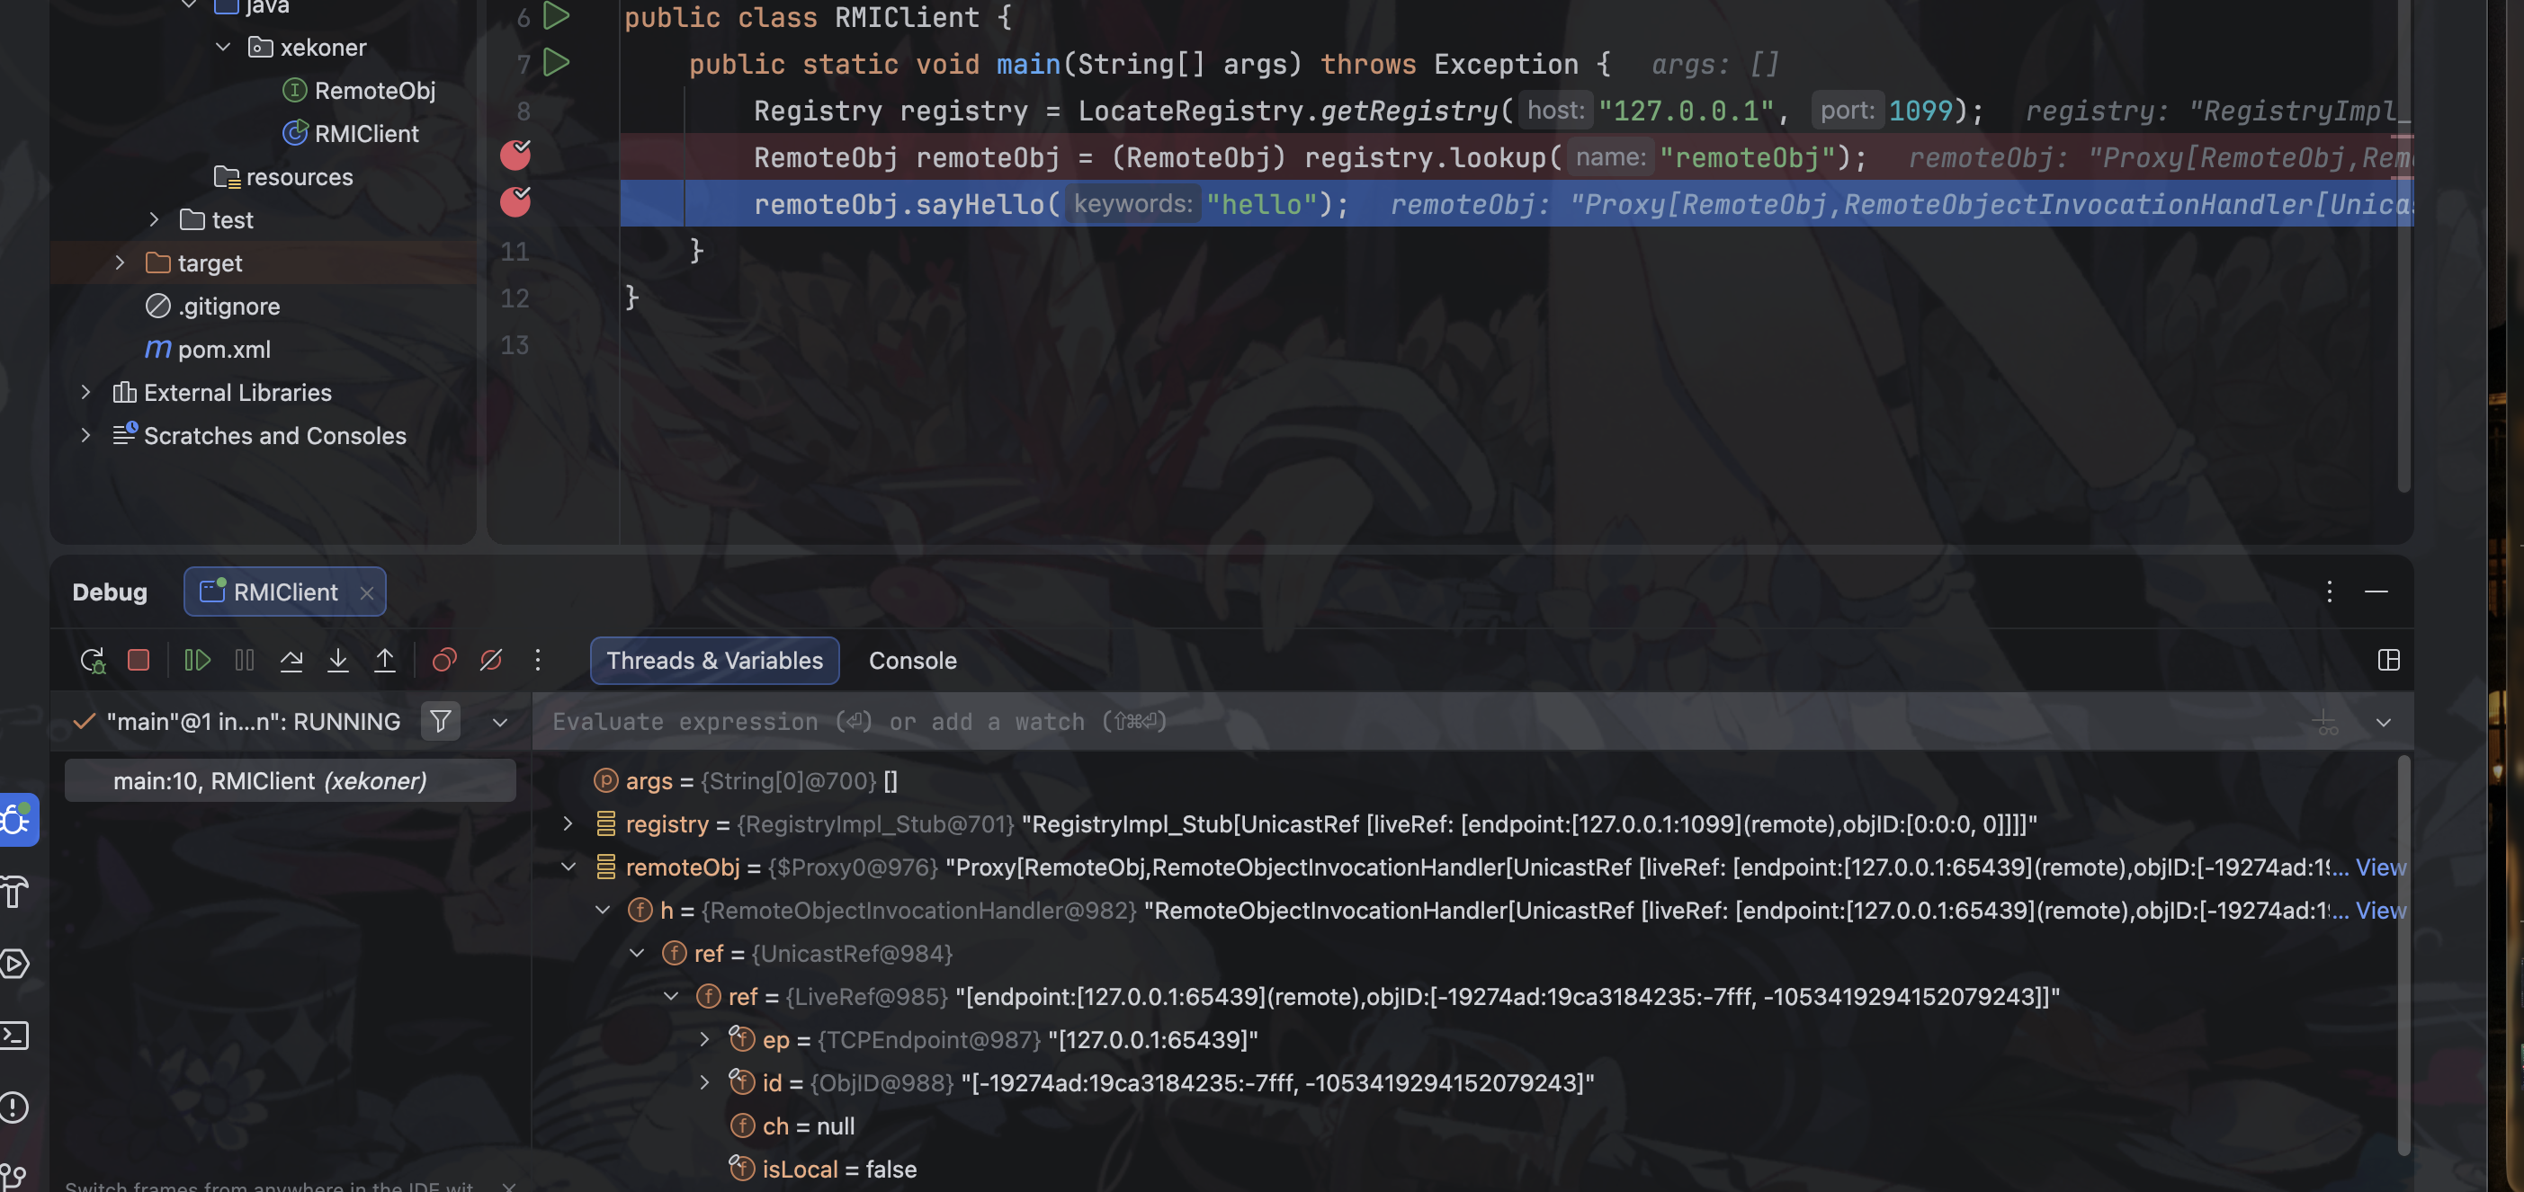The image size is (2524, 1192).
Task: Open the Problems tool window
Action: click(x=14, y=1107)
